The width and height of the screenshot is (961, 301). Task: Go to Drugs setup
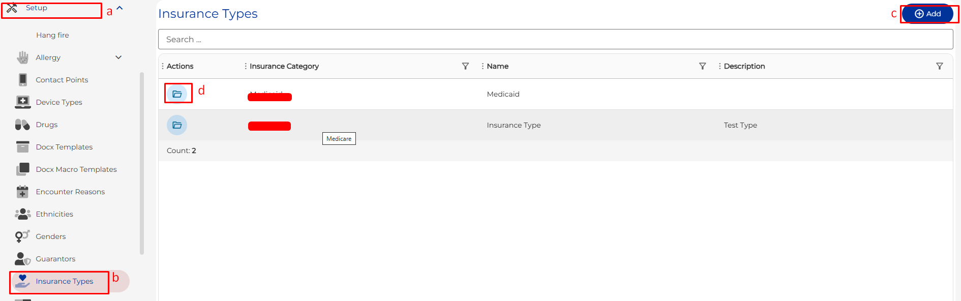(47, 125)
